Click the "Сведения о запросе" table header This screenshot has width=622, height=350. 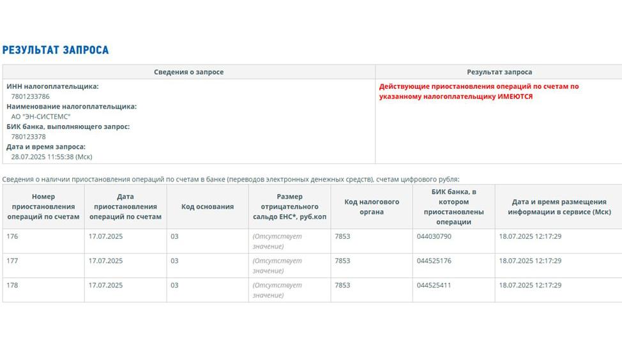tap(188, 72)
